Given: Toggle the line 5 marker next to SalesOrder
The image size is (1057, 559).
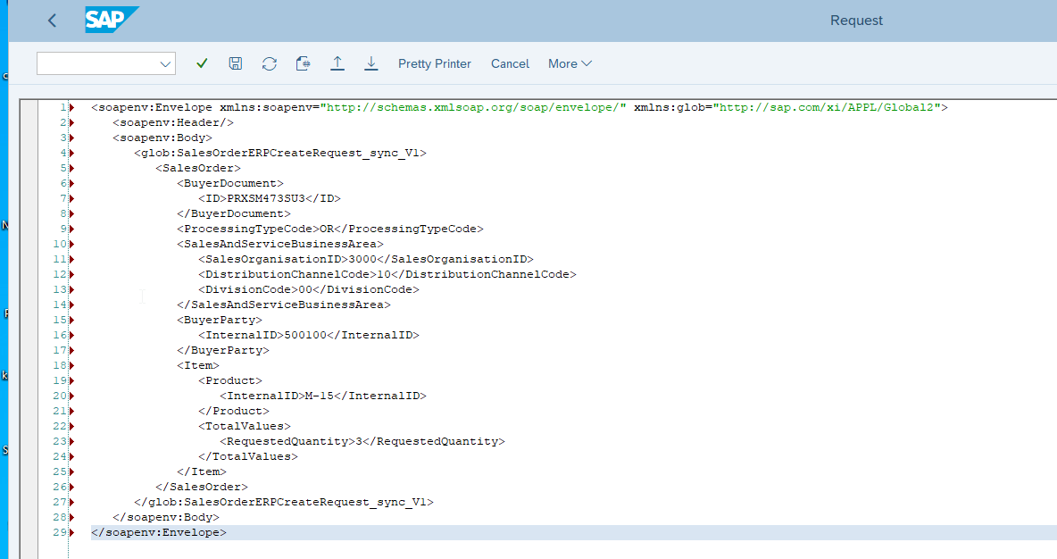Looking at the screenshot, I should coord(71,168).
